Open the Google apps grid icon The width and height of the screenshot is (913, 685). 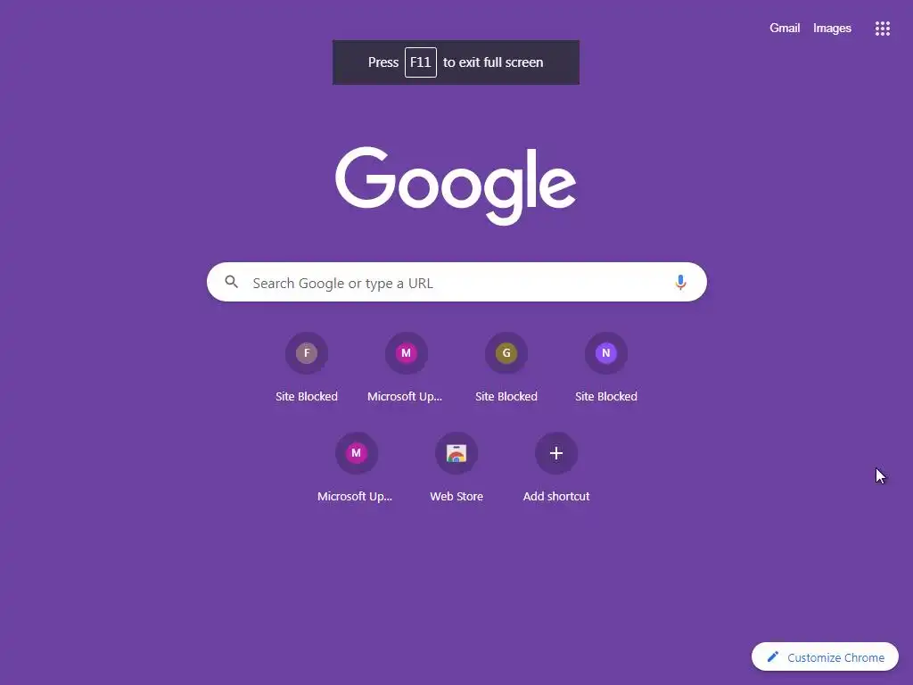pos(882,29)
